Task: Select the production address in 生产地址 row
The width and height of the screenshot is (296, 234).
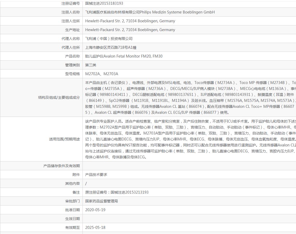Action: [x=130, y=30]
